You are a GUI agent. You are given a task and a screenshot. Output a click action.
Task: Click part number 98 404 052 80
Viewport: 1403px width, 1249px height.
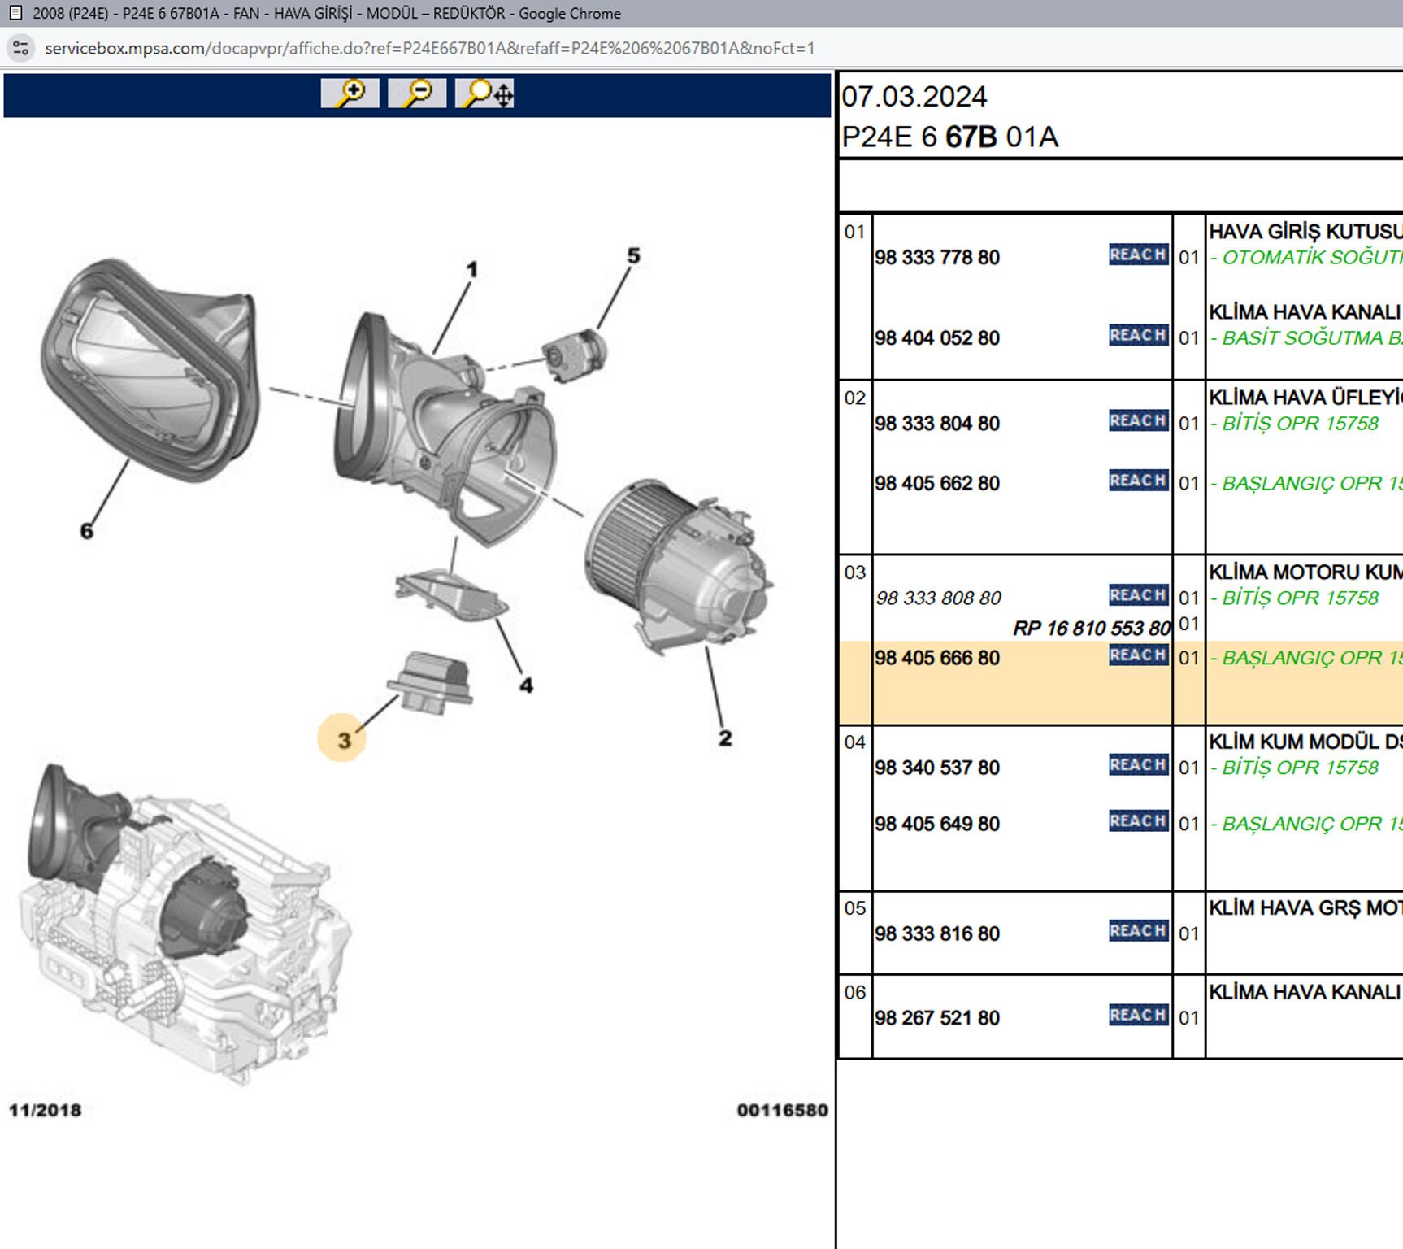937,338
